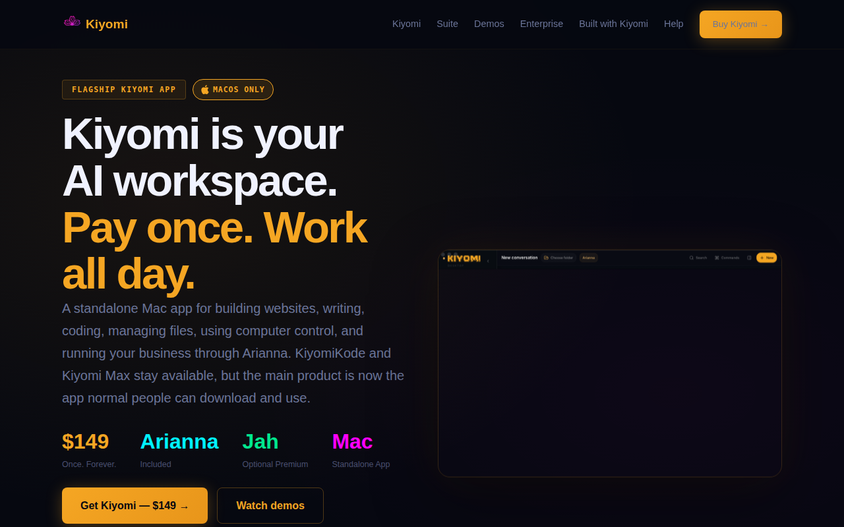Open the Suite nav link
This screenshot has height=527, width=844.
pyautogui.click(x=447, y=24)
